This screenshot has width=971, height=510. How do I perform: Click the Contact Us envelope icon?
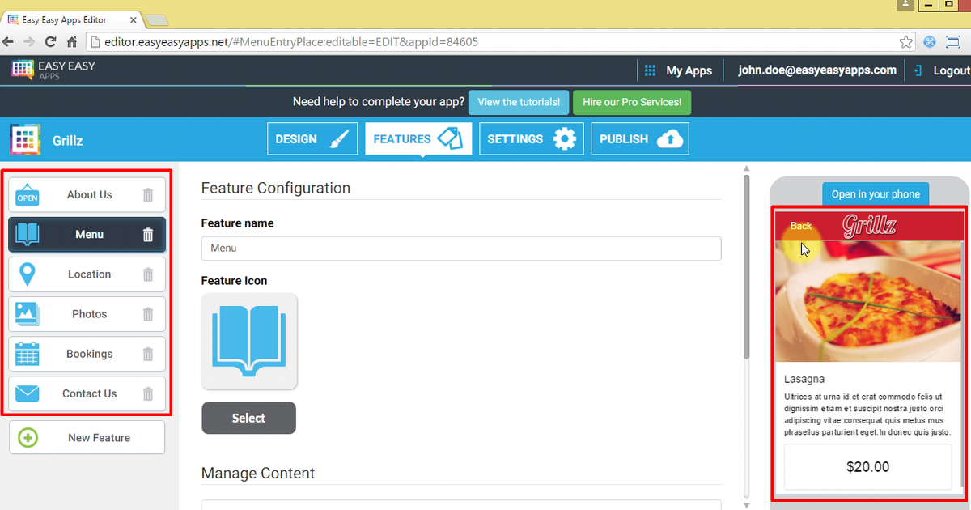[x=27, y=393]
